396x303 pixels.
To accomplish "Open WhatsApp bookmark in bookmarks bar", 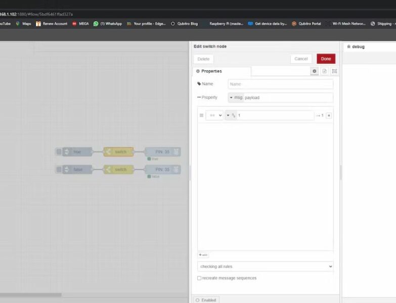I will 108,24.
